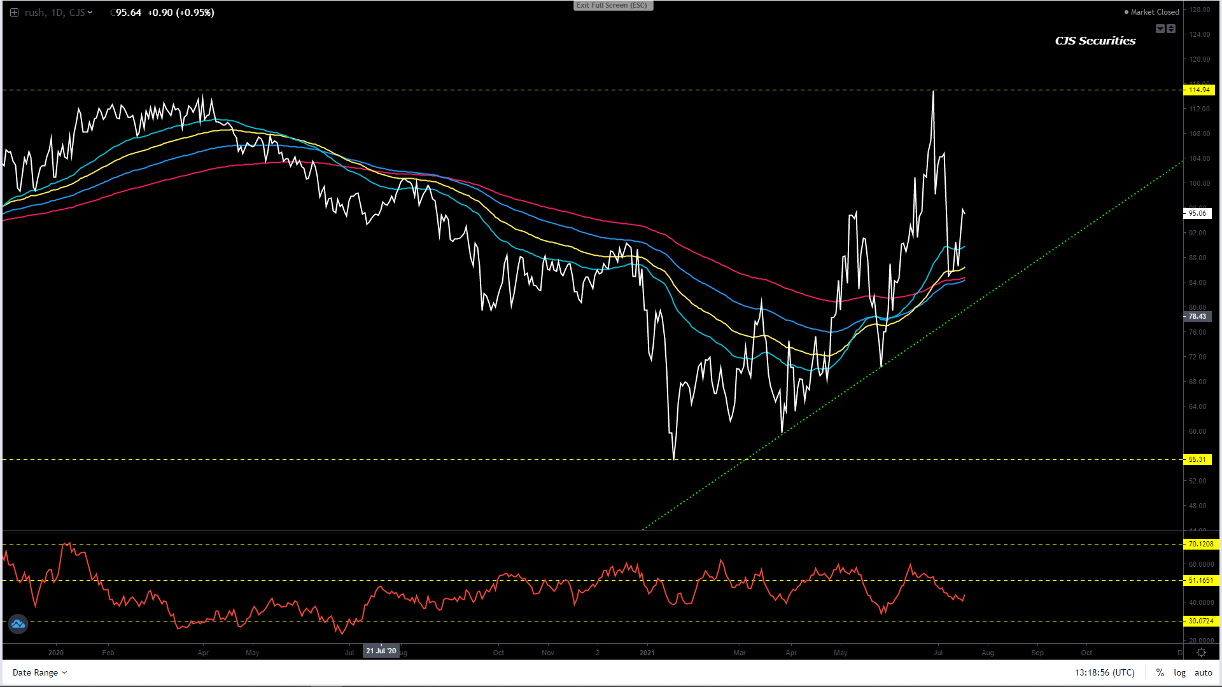Viewport: 1222px width, 687px height.
Task: Toggle percent scale mode
Action: [1160, 672]
